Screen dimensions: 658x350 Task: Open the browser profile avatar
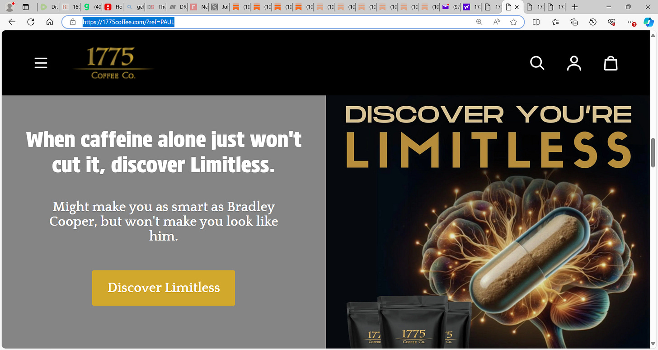click(x=9, y=7)
